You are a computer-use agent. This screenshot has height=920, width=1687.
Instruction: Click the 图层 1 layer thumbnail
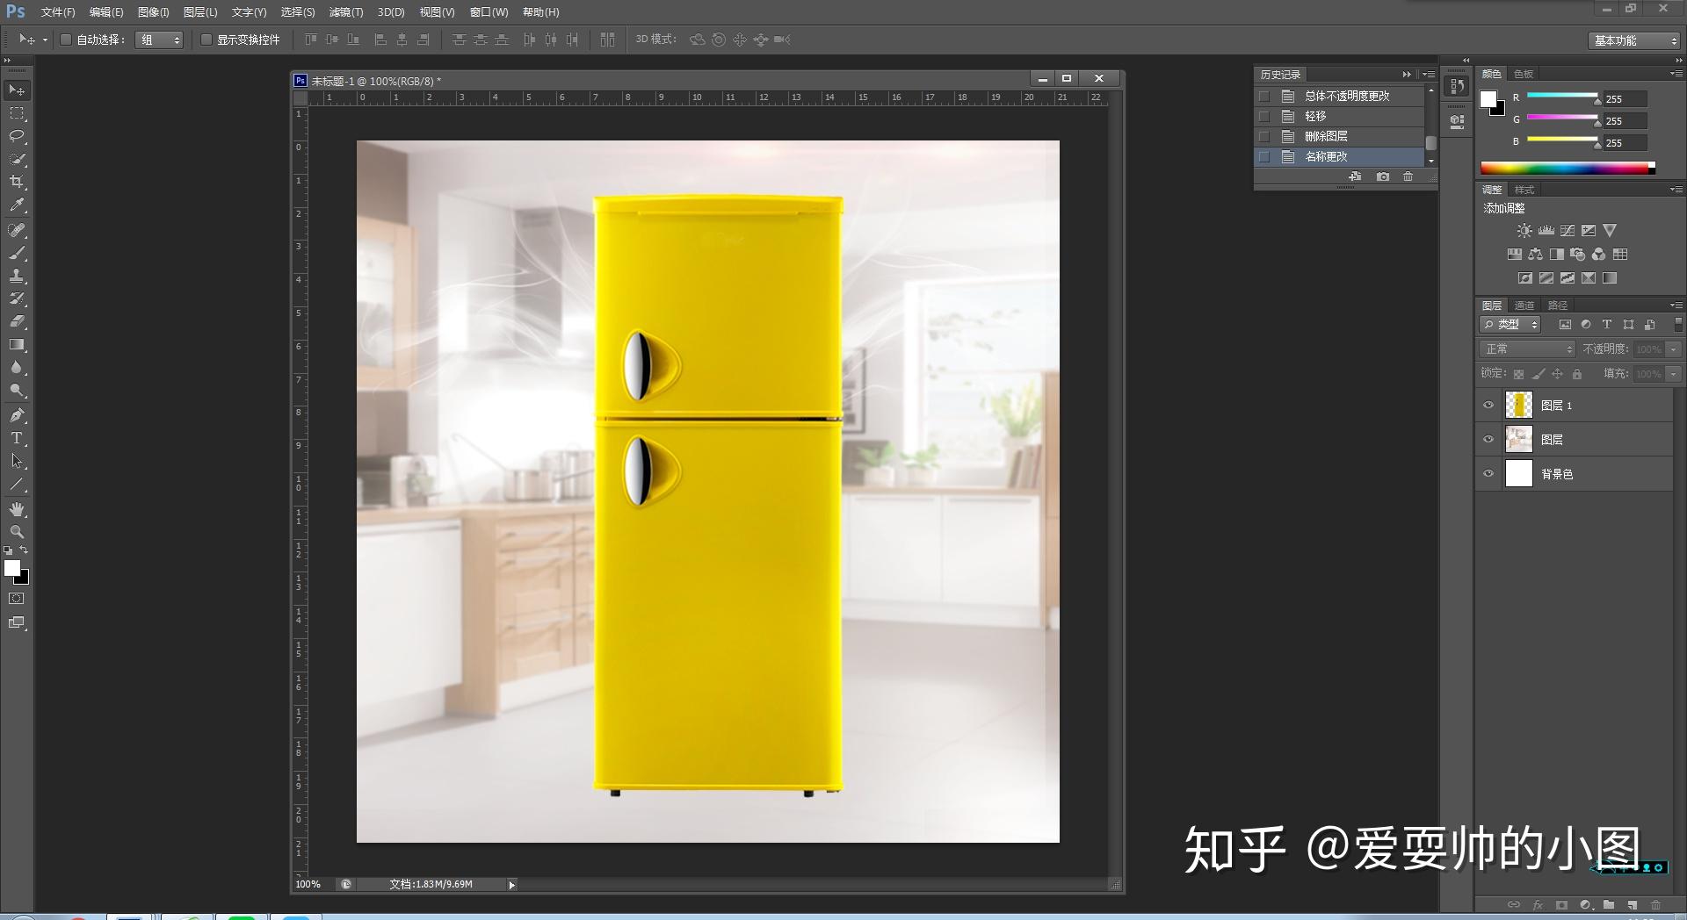(1517, 405)
